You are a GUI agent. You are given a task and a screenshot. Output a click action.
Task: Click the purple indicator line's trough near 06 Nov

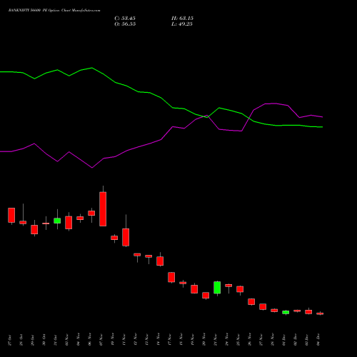coord(92,168)
